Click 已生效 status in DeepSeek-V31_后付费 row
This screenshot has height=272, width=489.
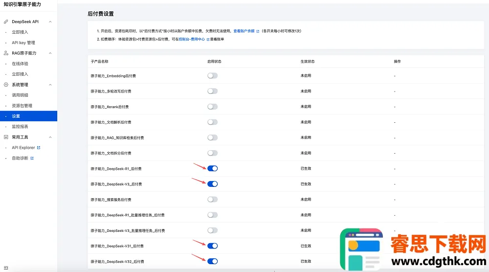click(306, 246)
